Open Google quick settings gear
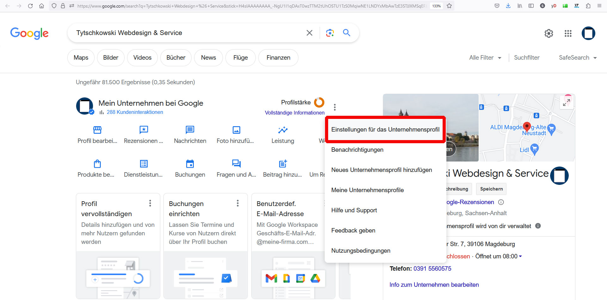Viewport: 607px width, 300px height. [x=549, y=33]
